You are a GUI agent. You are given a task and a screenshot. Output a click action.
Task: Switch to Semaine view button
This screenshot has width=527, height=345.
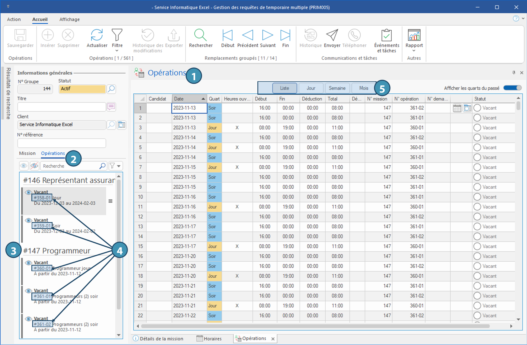click(x=337, y=88)
